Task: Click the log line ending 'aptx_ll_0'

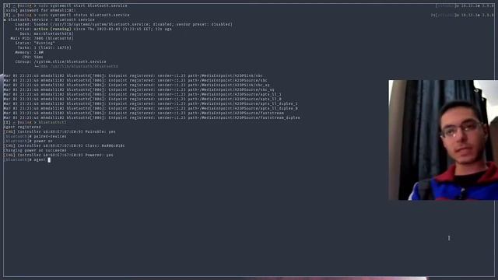Action: (x=142, y=99)
